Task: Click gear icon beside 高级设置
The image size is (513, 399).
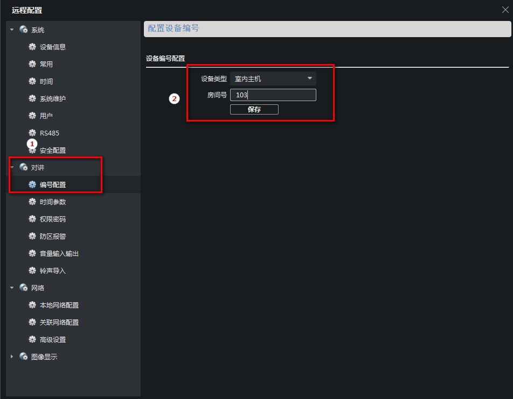Action: (x=32, y=339)
